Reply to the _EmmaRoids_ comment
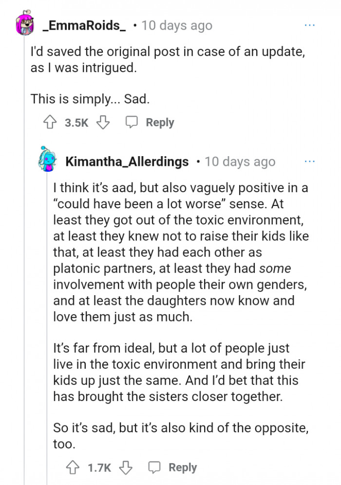 [151, 122]
